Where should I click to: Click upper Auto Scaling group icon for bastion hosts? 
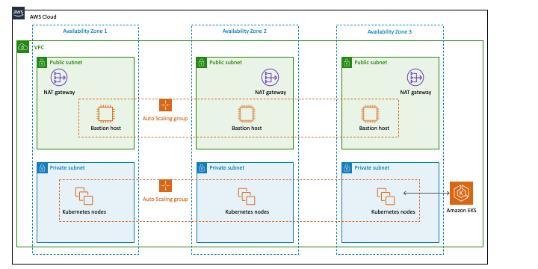tap(165, 105)
